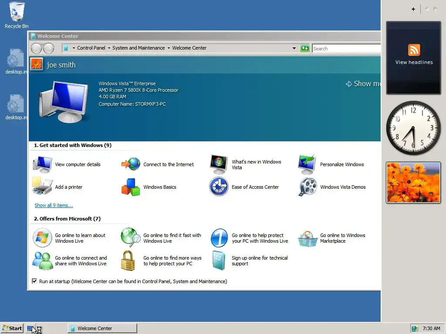Click help protect your PC with Windows Live icon
Viewport: 446px width, 334px height.
point(220,238)
